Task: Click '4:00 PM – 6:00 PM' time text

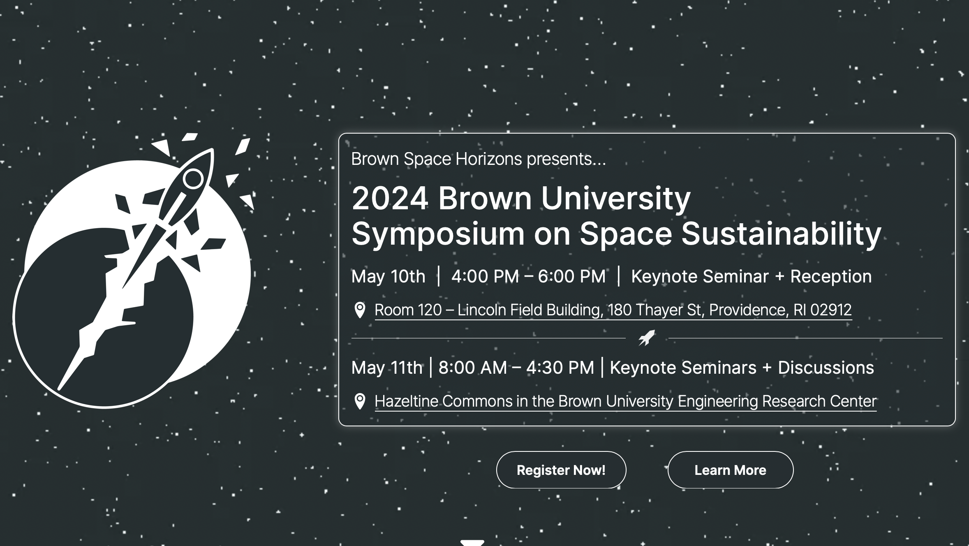Action: pos(529,276)
